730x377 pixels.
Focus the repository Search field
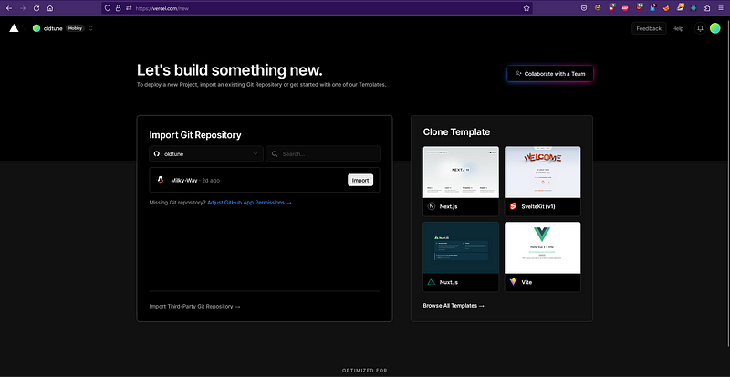323,153
